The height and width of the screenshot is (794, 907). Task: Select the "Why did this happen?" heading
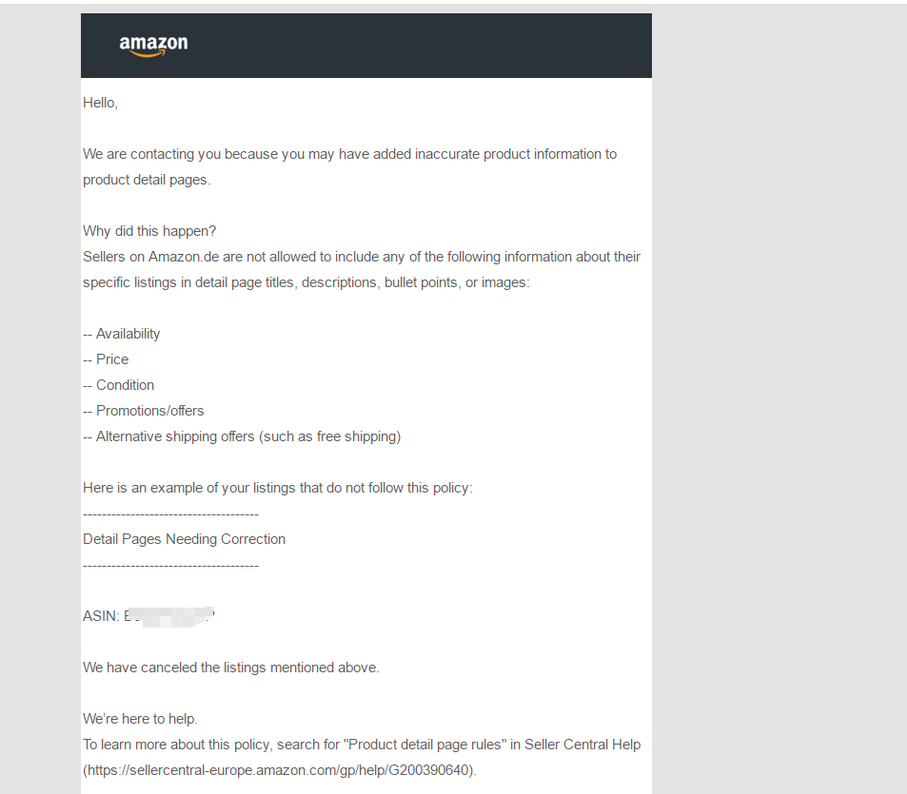(149, 231)
